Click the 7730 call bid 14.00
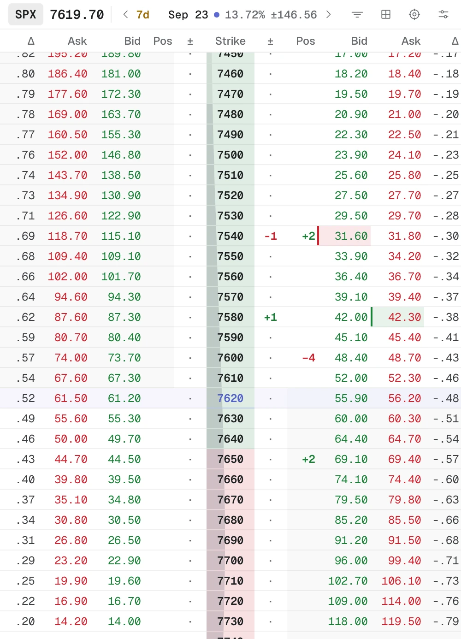The height and width of the screenshot is (639, 461). click(x=124, y=621)
